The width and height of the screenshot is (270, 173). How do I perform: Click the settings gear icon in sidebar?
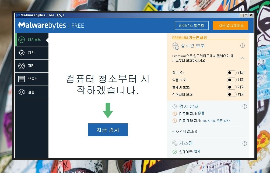[22, 92]
